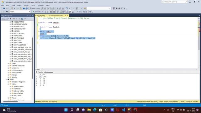The width and height of the screenshot is (201, 113).
Task: Click the Comment out selected lines icon
Action: pyautogui.click(x=77, y=12)
